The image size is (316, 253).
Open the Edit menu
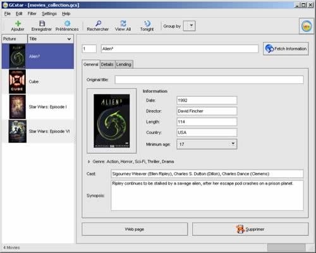19,14
